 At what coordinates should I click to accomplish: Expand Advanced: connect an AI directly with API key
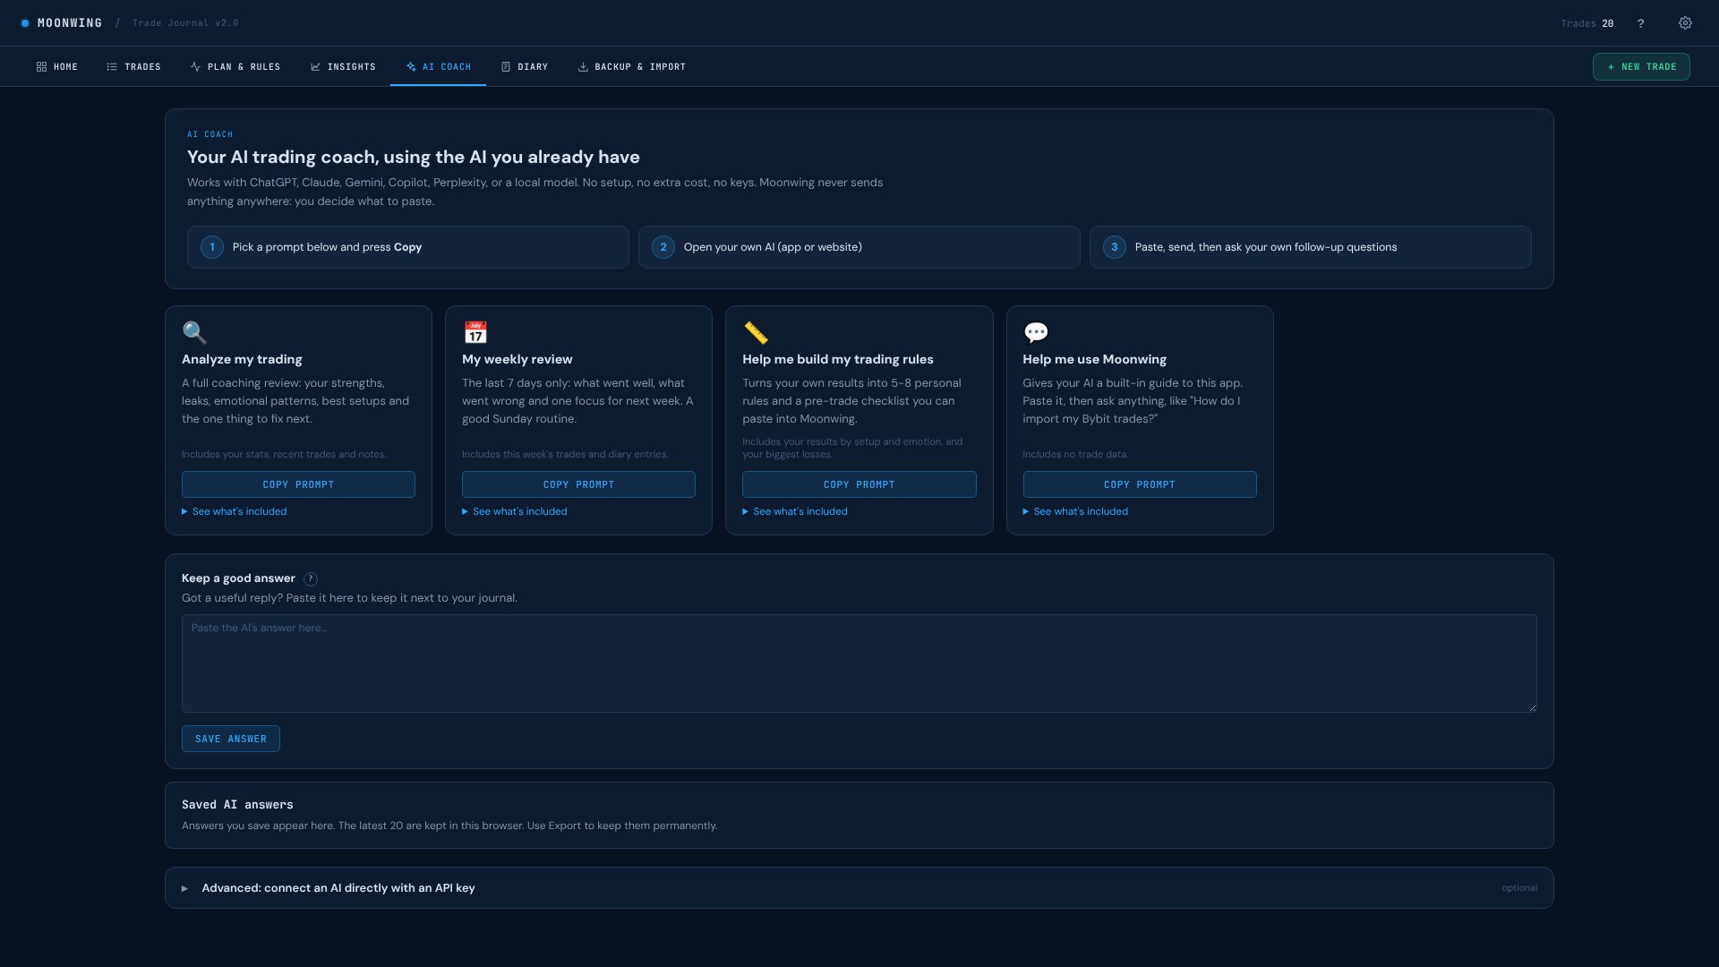(x=859, y=888)
